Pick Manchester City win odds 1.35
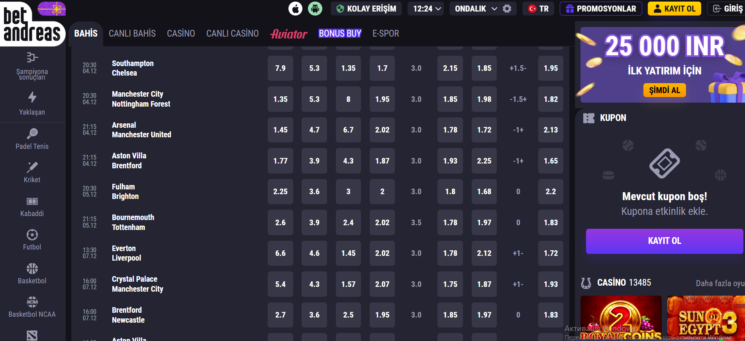This screenshot has height=341, width=745. 280,99
